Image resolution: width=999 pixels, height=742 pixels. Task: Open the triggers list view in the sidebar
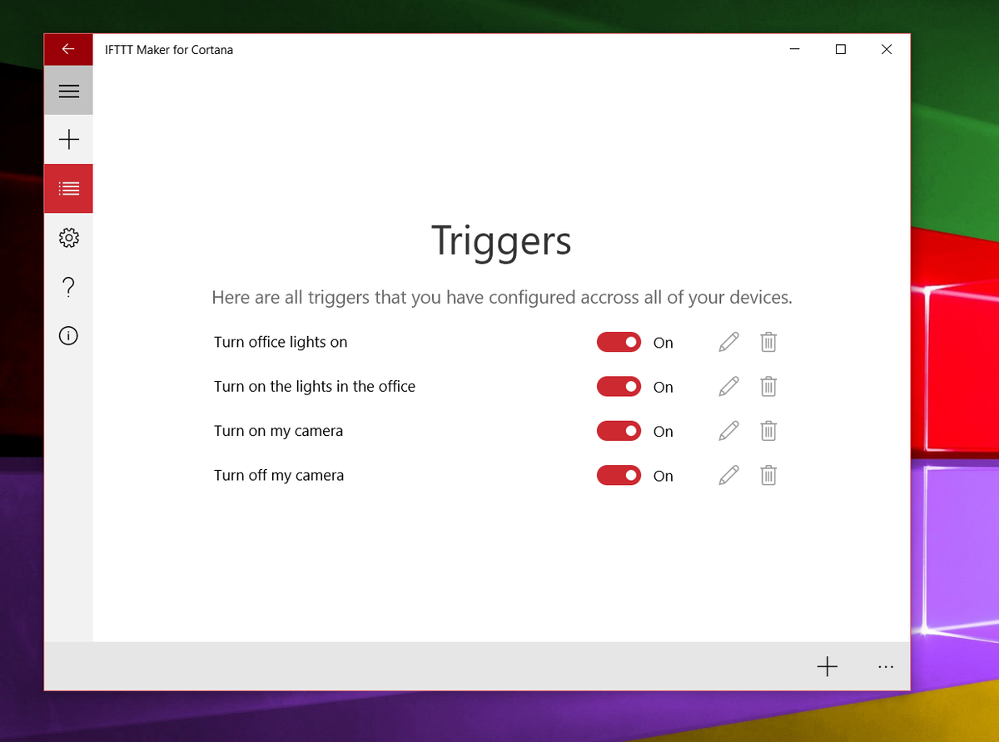click(68, 188)
